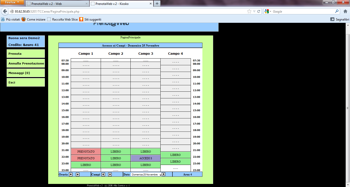
Task: Open the Prenota menu item
Action: (x=26, y=54)
